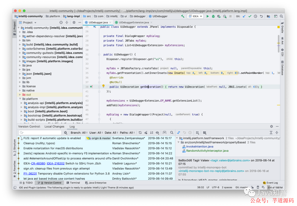297x206 pixels.
Task: Click the intention lightbulb on line 38
Action: tap(103, 86)
